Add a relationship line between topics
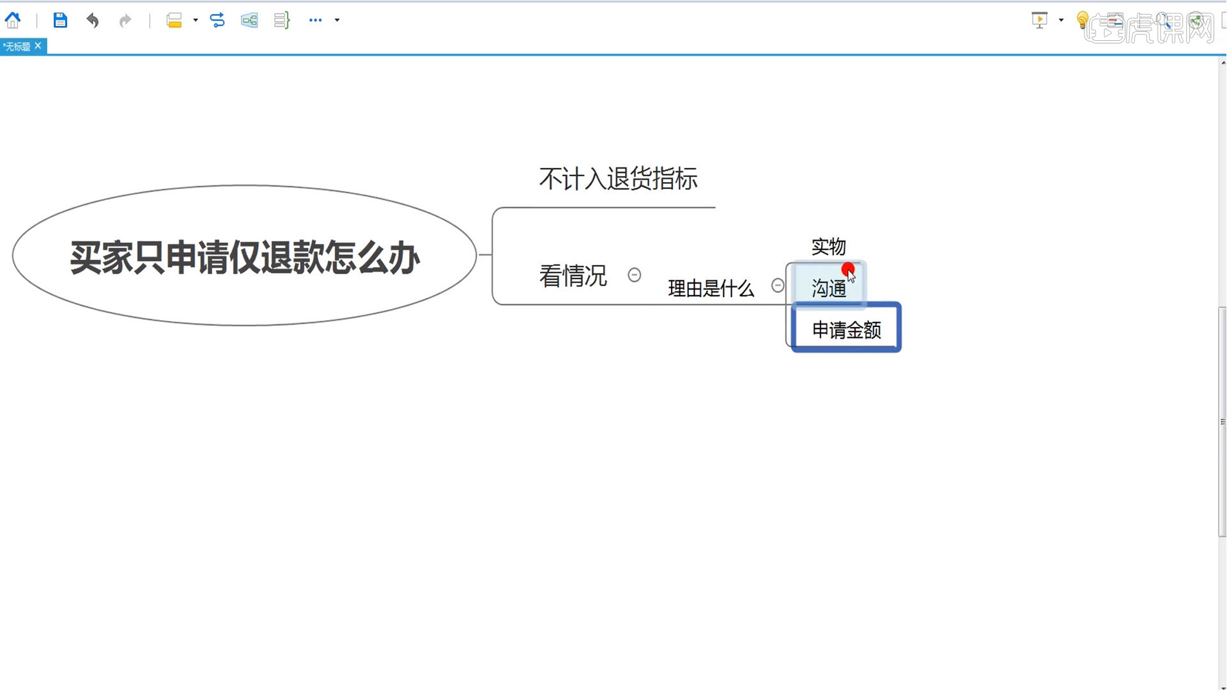Screen dimensions: 1227x690 [x=217, y=20]
